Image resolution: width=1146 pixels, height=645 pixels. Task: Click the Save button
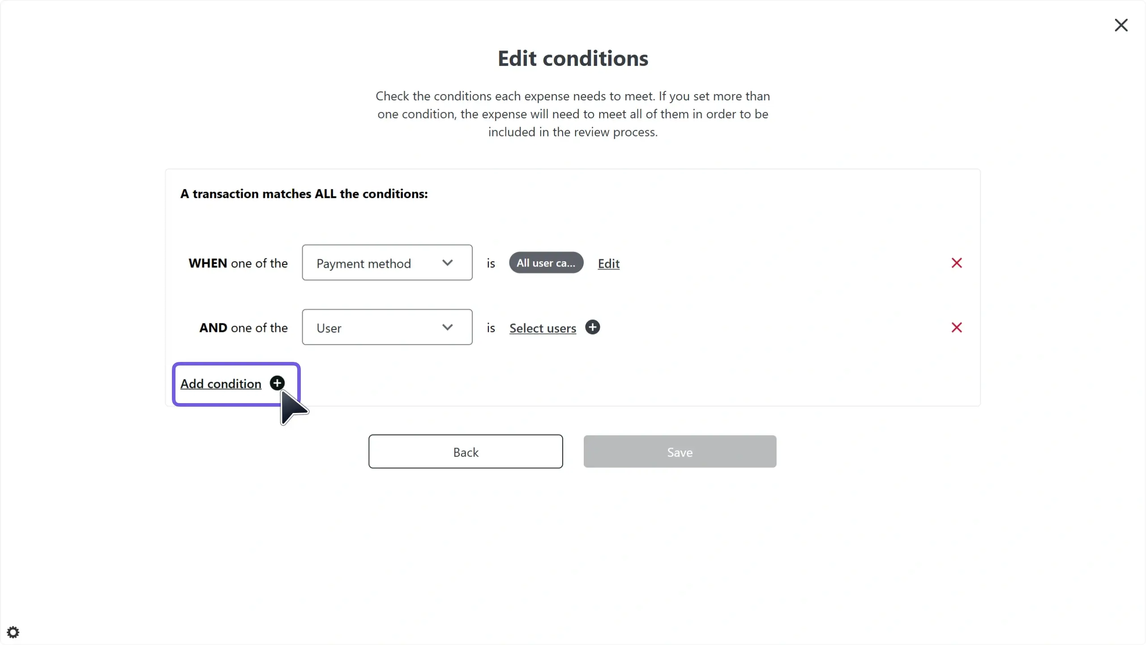(x=680, y=452)
